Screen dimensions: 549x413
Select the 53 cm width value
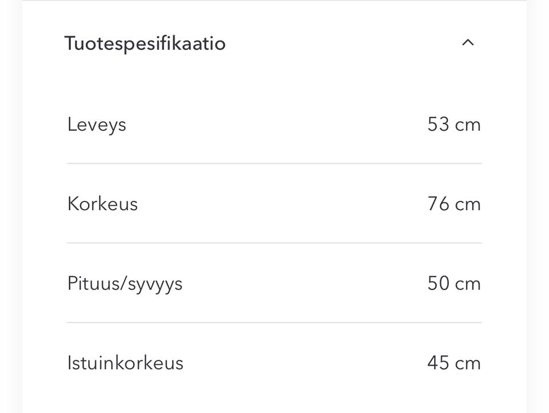click(455, 124)
